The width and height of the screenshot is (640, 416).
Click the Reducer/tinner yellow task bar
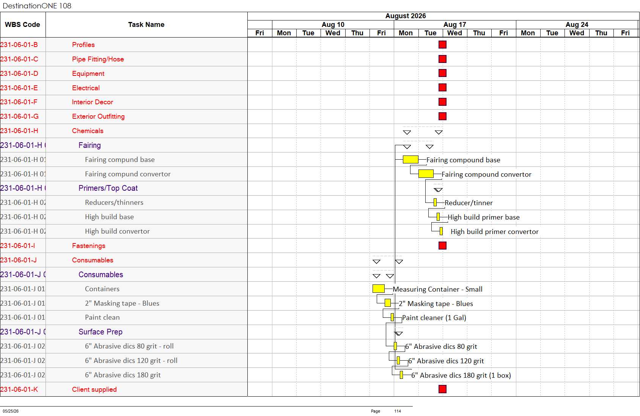point(435,203)
